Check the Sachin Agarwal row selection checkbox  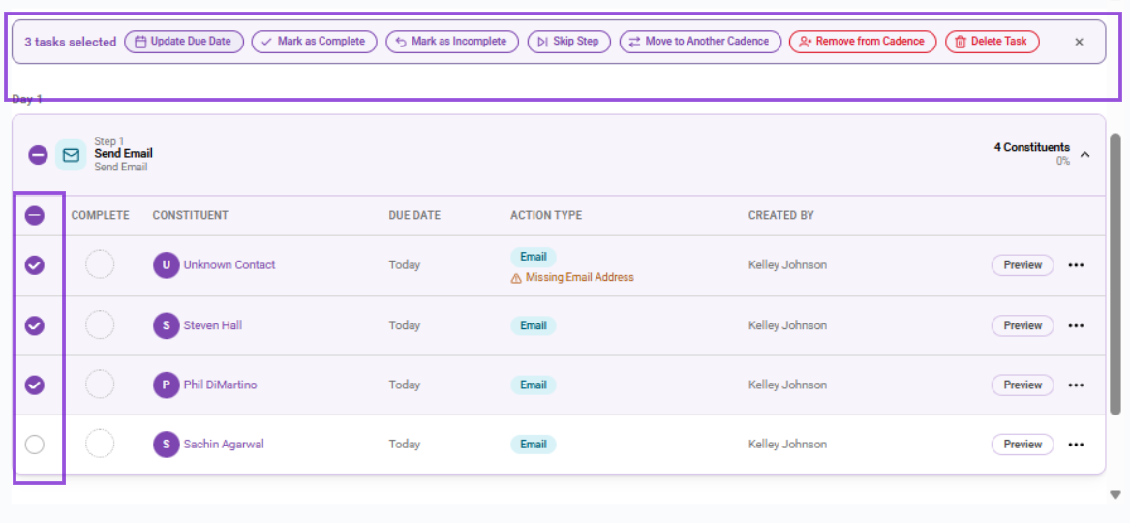pyautogui.click(x=35, y=445)
